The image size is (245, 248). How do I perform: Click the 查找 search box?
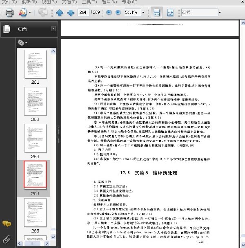(200, 12)
